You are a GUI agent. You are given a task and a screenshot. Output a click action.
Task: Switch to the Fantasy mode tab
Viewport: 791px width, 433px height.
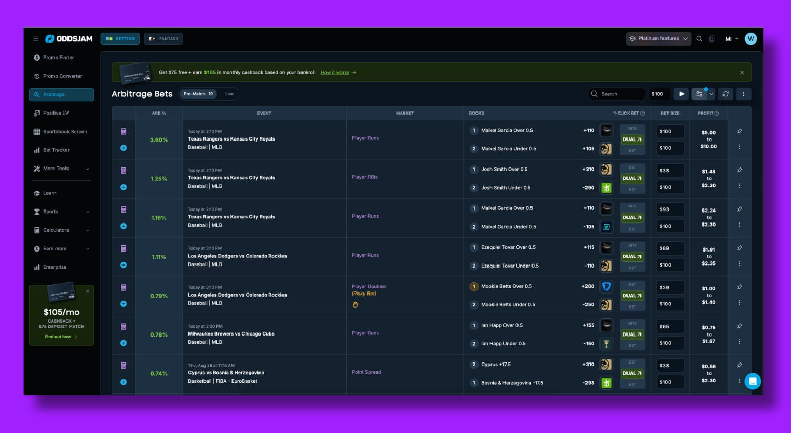tap(163, 39)
